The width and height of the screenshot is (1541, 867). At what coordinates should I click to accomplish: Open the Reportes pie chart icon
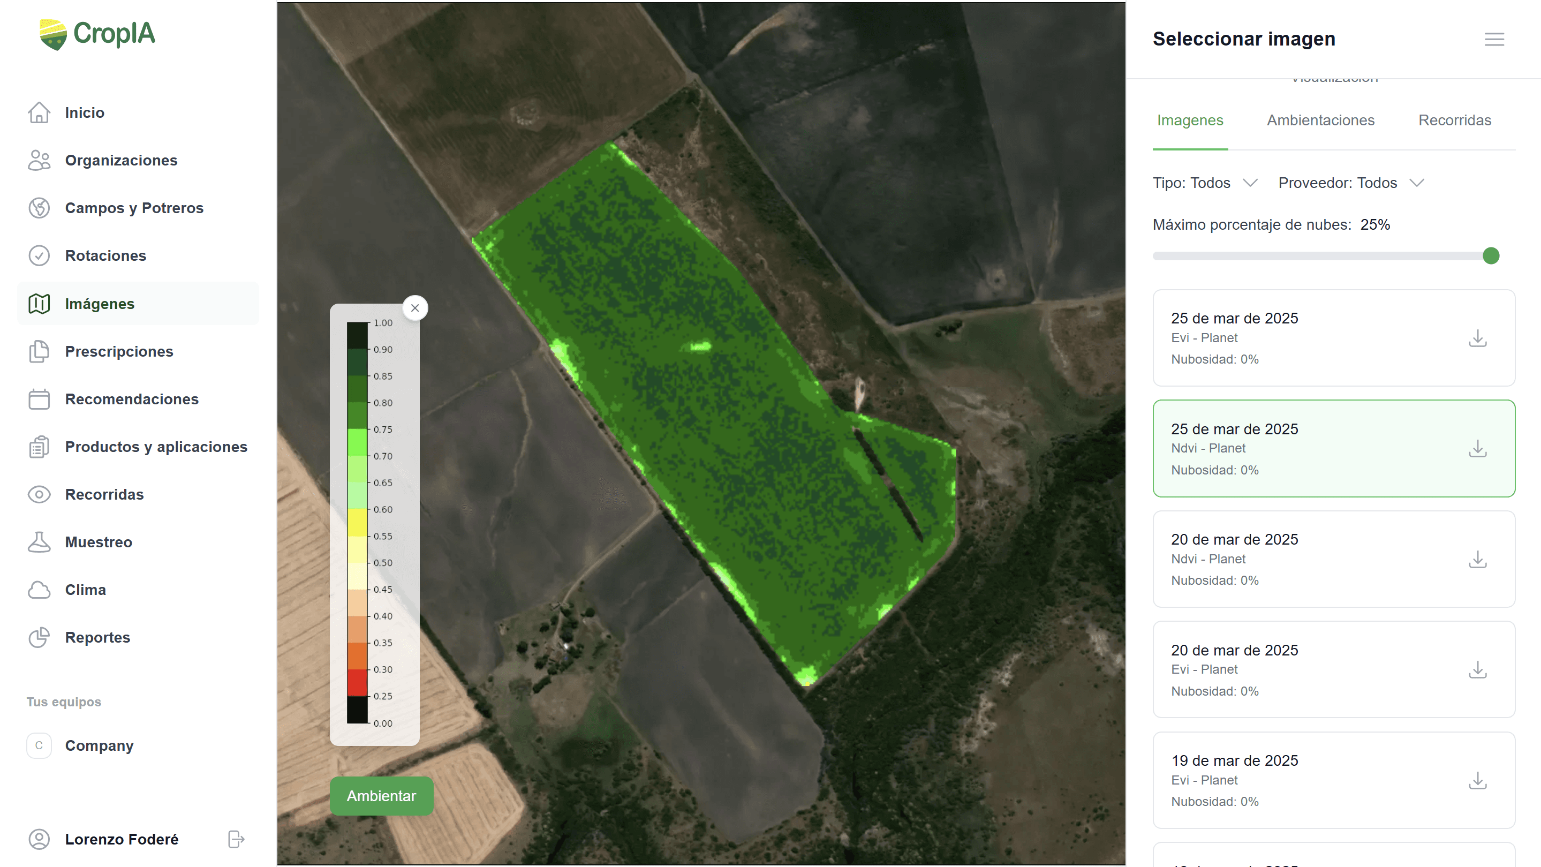tap(39, 637)
